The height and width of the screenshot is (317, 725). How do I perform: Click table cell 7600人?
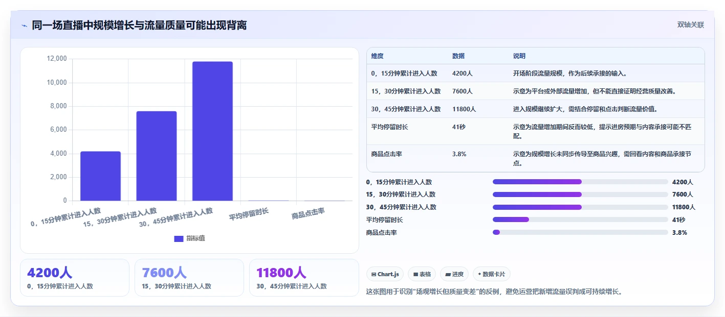[x=463, y=91]
